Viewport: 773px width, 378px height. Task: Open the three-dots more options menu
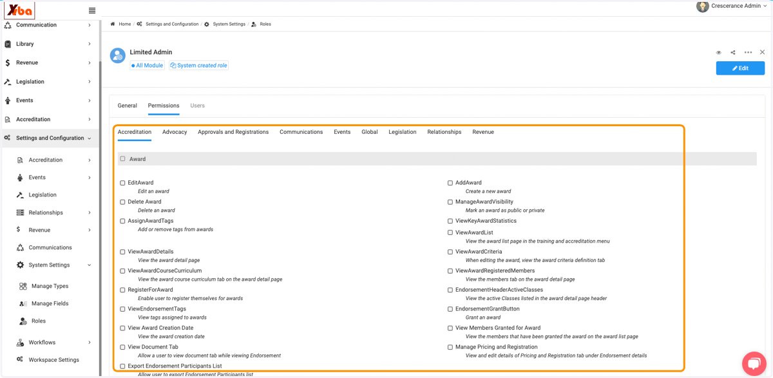click(748, 53)
